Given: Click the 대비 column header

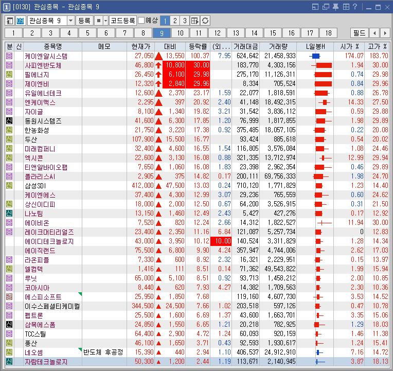Looking at the screenshot, I should pos(170,46).
